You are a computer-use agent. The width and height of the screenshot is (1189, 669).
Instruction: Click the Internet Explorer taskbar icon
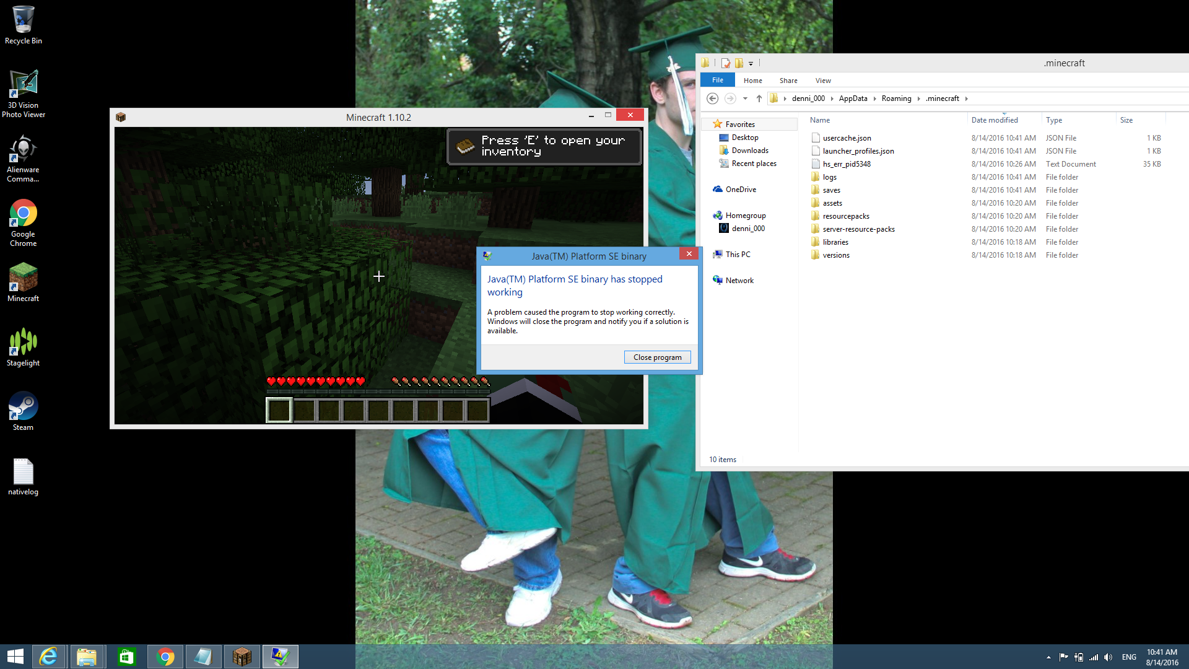48,657
